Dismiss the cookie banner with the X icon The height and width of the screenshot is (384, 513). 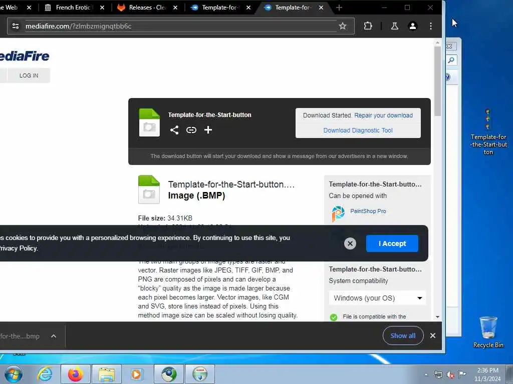[x=350, y=243]
